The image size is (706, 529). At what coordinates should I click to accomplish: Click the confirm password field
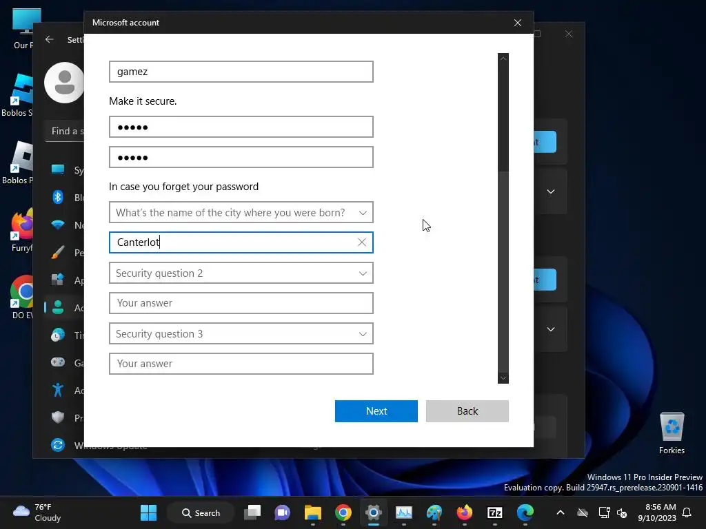[x=241, y=157]
